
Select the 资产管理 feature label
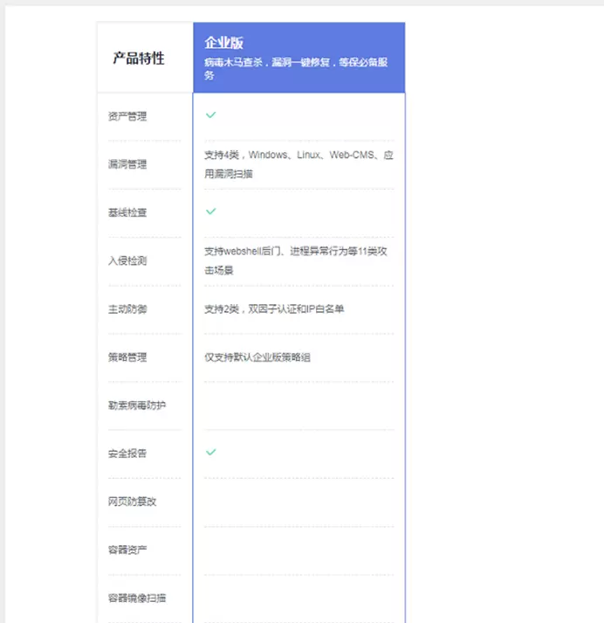127,116
